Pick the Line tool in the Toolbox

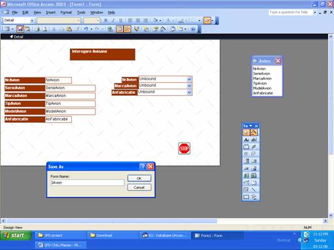pyautogui.click(x=254, y=190)
